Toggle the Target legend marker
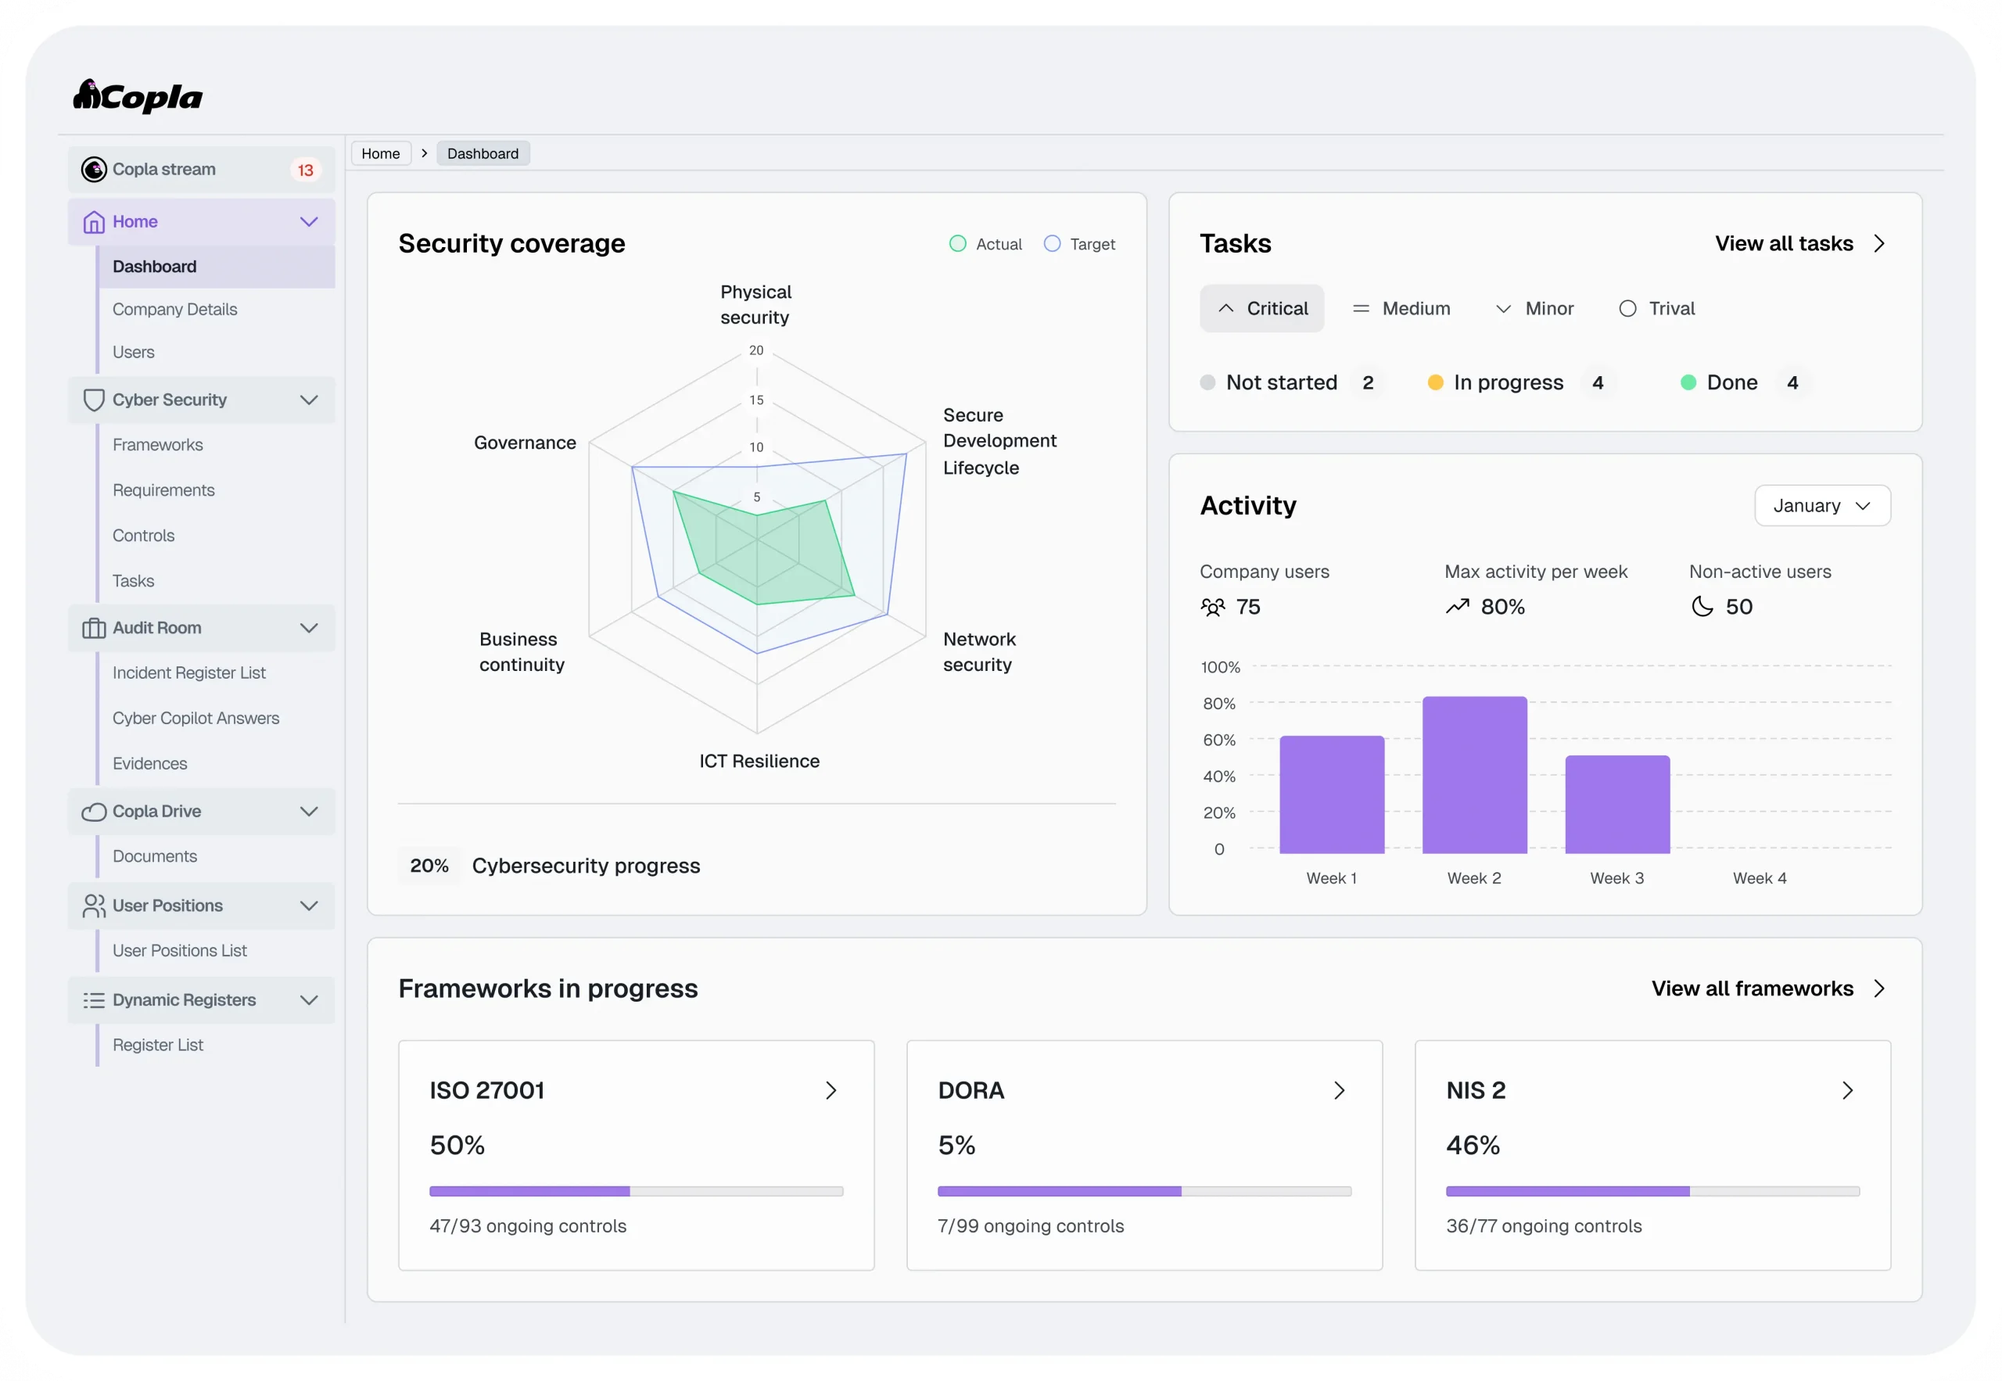 point(1052,244)
